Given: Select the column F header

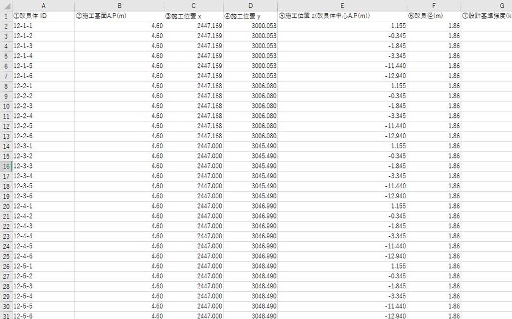Looking at the screenshot, I should point(434,5).
